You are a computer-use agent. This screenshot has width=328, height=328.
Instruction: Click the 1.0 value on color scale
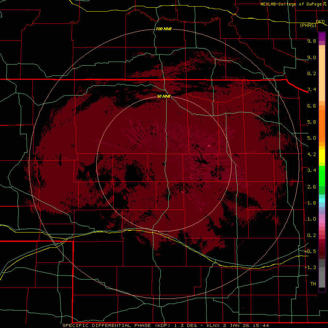tap(312, 219)
